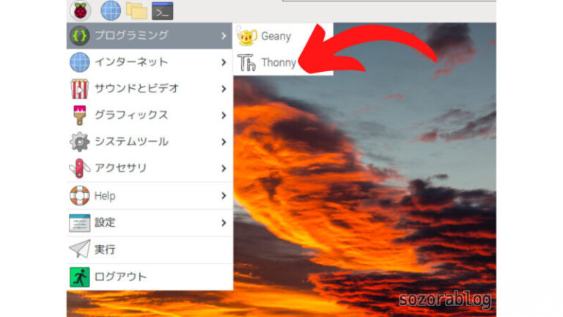Expand the インターネット submenu arrow
Image resolution: width=563 pixels, height=317 pixels.
[223, 62]
